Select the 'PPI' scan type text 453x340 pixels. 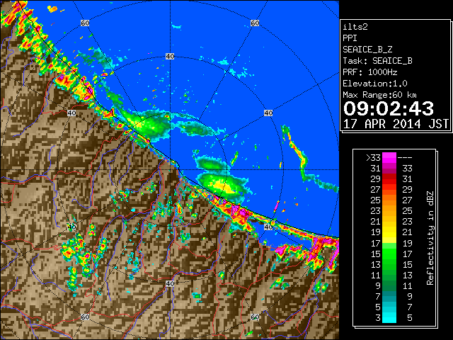pos(350,38)
